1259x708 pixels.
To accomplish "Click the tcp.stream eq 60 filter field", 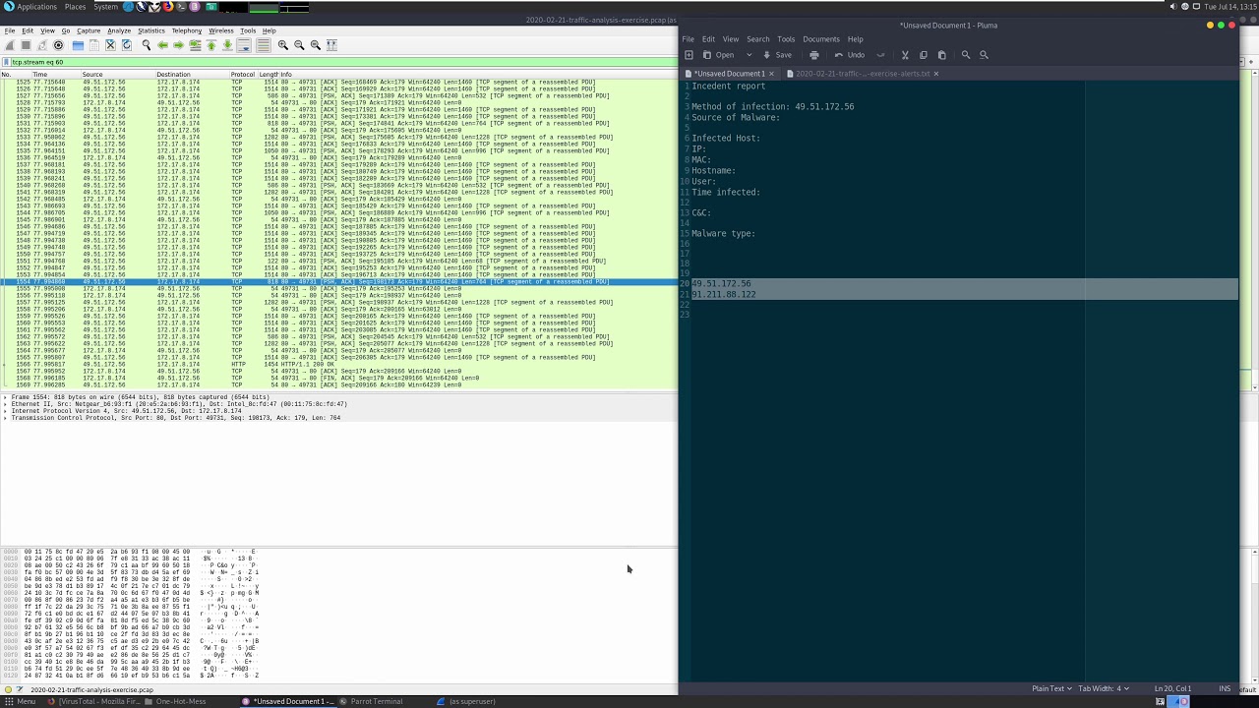I will tap(344, 62).
